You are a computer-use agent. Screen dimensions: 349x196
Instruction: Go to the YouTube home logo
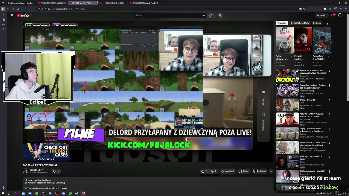(23, 16)
